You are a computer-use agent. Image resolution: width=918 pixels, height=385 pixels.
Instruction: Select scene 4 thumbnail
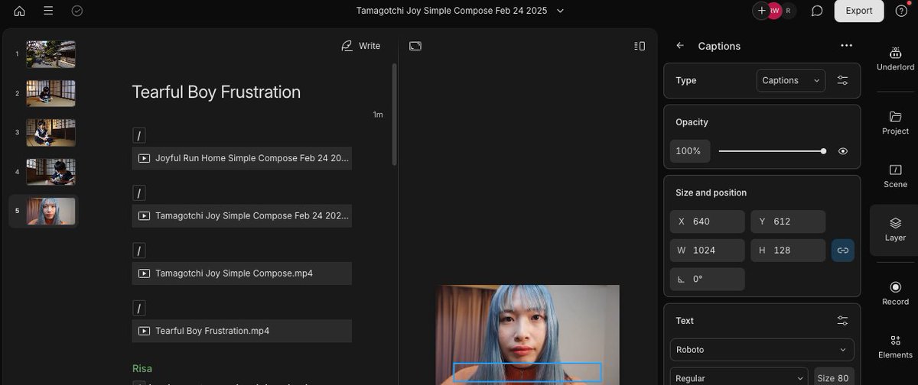[50, 172]
